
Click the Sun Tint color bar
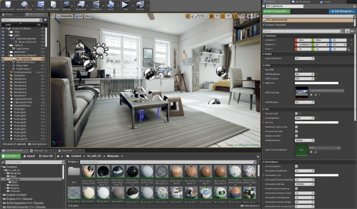pos(316,122)
